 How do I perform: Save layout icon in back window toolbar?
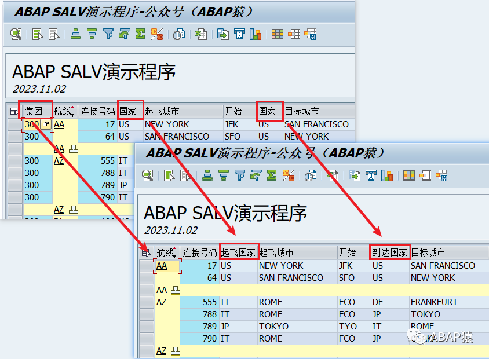click(x=311, y=34)
